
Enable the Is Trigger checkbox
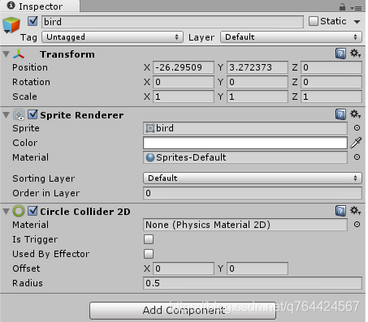click(149, 239)
